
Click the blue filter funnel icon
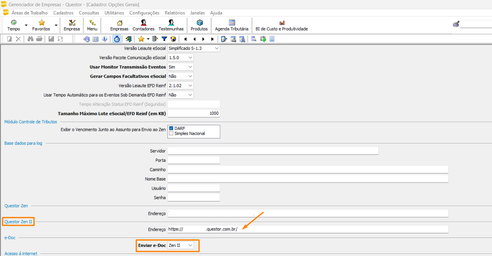pyautogui.click(x=164, y=39)
